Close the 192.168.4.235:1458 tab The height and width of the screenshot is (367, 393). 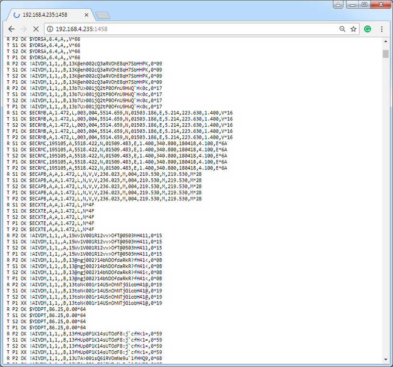click(x=87, y=15)
